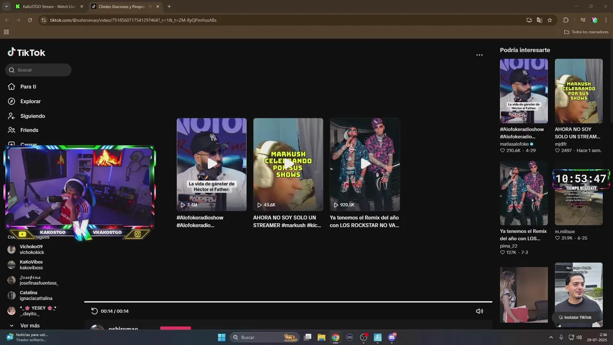Show hidden system tray icons

click(551, 337)
